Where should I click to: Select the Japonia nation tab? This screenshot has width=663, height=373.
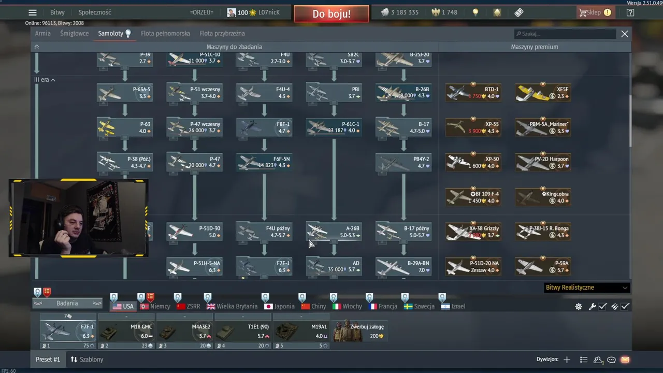click(279, 306)
